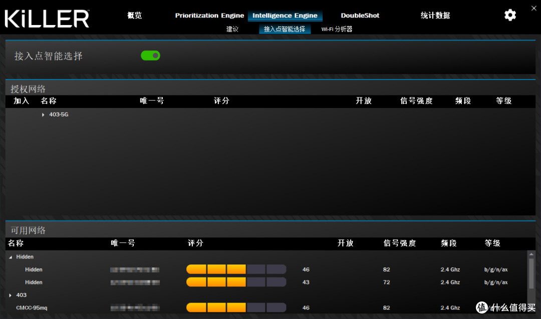Sort authorized networks by 信号强度 header
This screenshot has height=319, width=541.
416,101
